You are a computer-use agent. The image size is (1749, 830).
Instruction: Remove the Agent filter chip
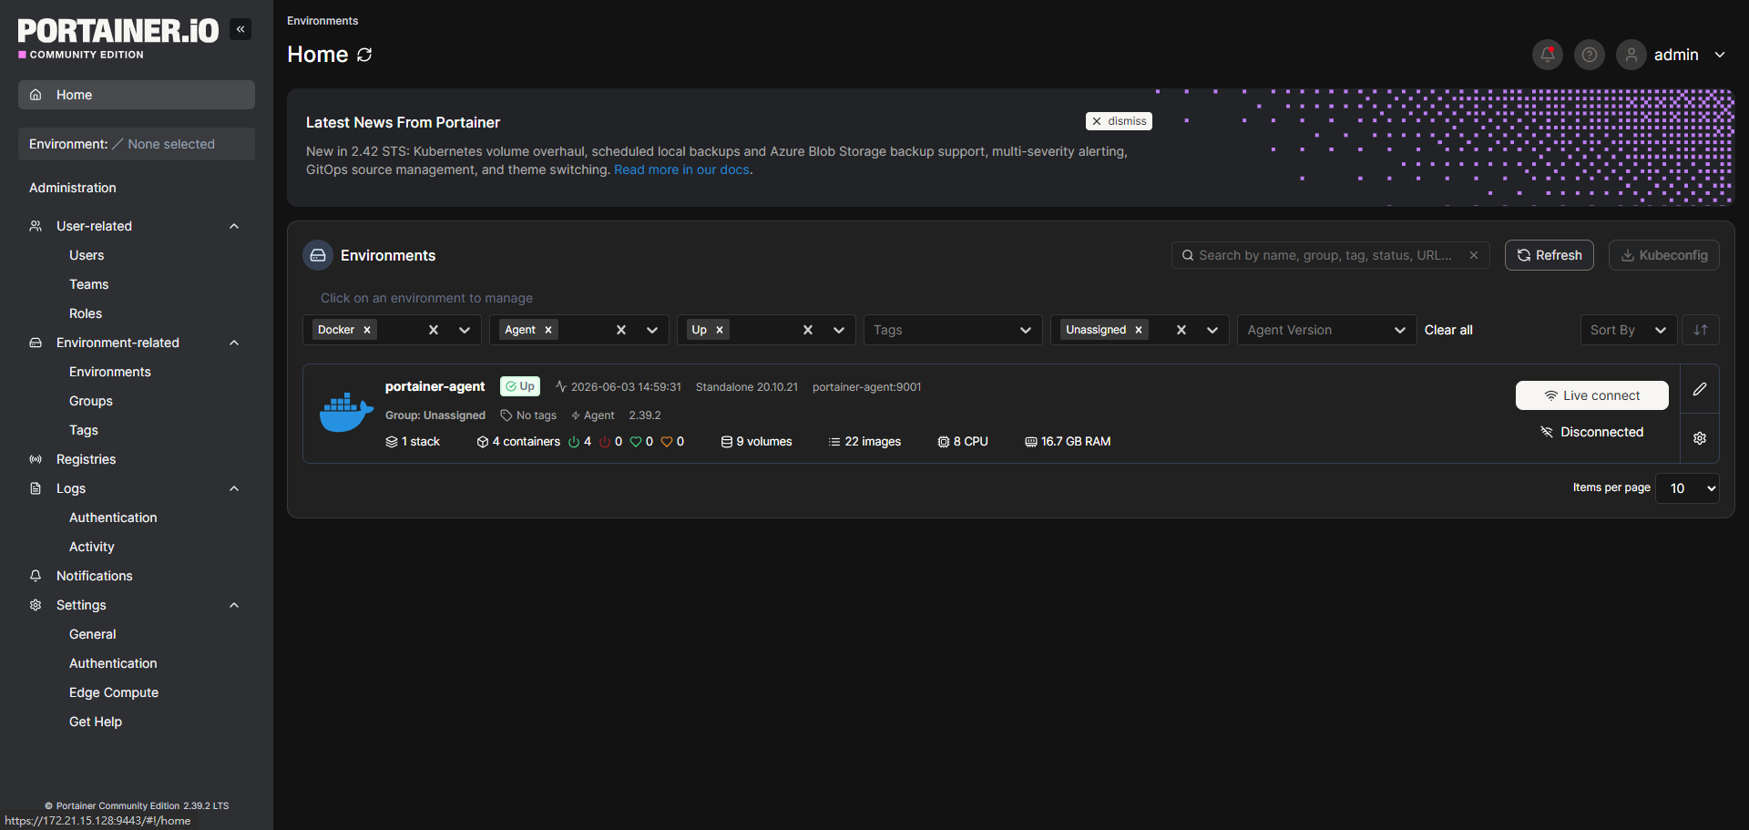pyautogui.click(x=548, y=330)
